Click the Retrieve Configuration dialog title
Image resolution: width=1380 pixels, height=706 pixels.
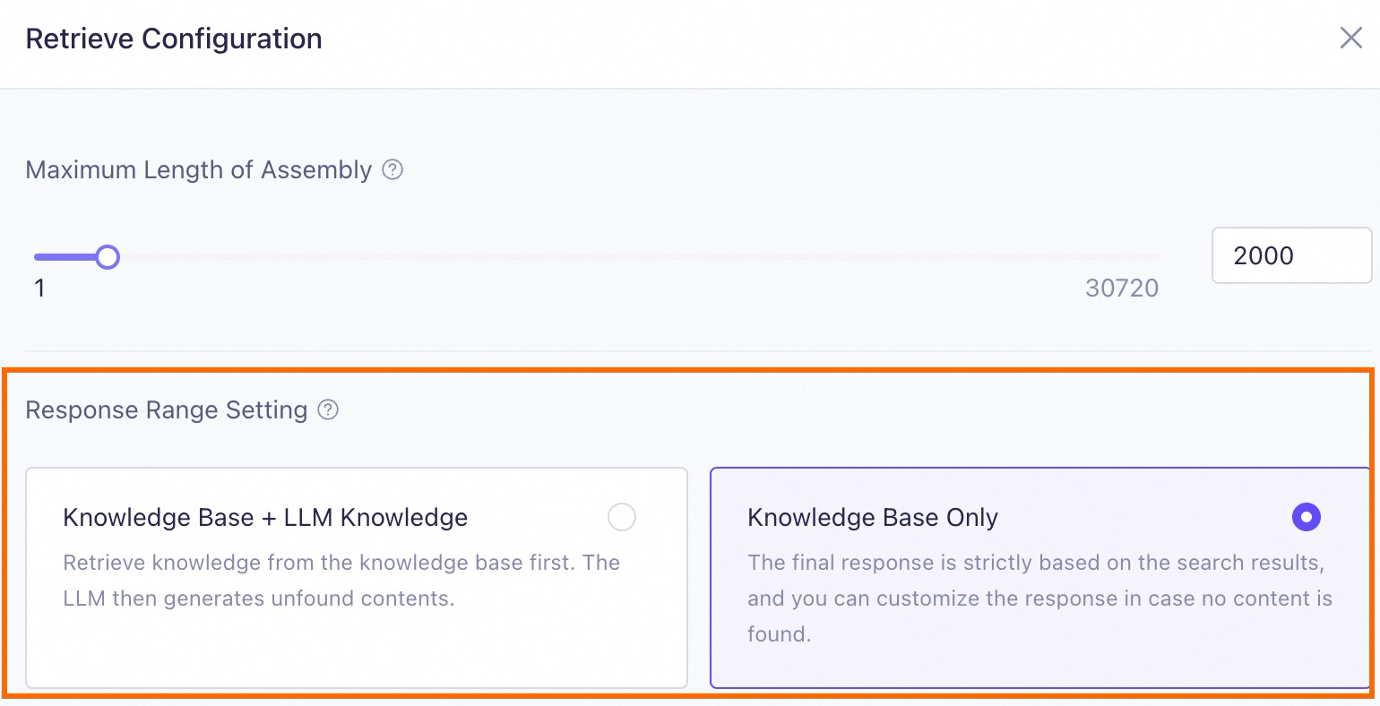point(174,39)
